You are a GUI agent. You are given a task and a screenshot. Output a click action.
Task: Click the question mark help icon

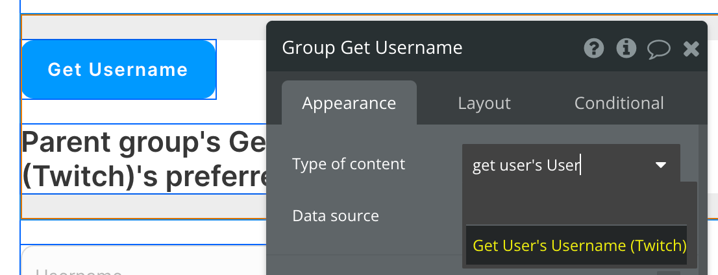594,48
